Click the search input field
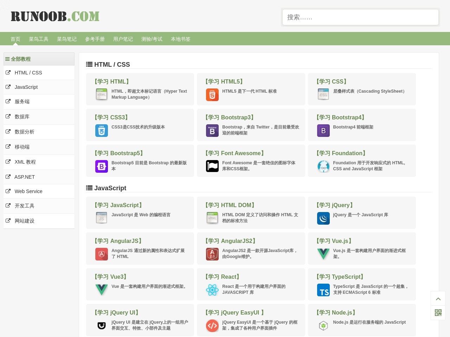The image size is (450, 337). (x=360, y=17)
